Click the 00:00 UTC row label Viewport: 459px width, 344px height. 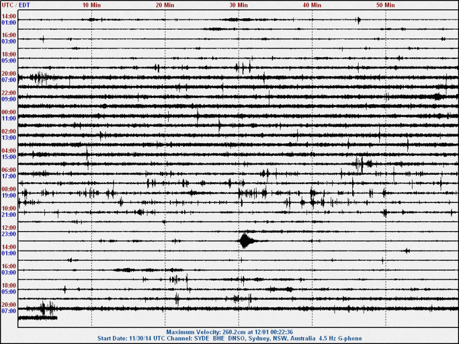9,112
